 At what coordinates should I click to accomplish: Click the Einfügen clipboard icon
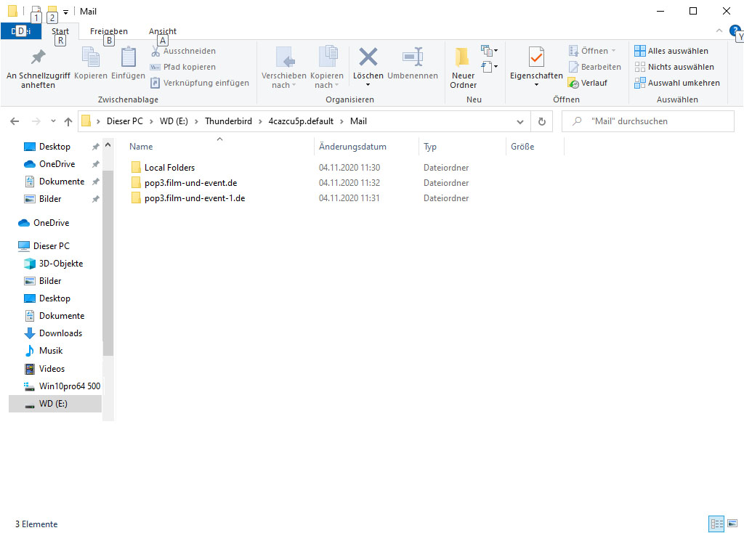tap(128, 57)
